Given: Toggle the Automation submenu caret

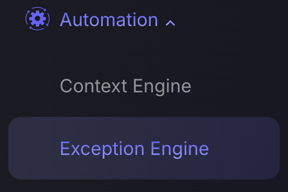Looking at the screenshot, I should (x=170, y=23).
